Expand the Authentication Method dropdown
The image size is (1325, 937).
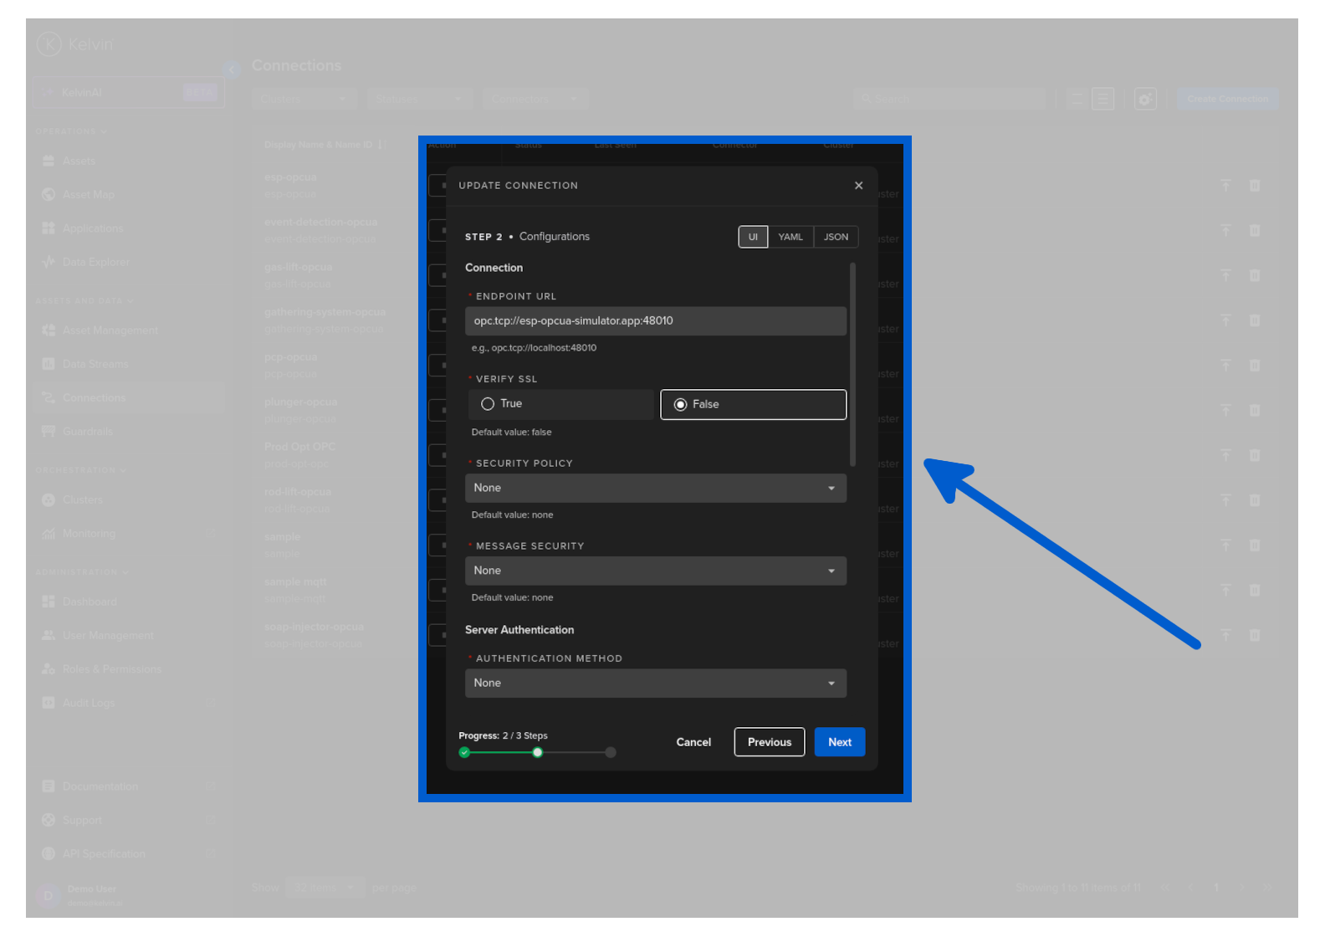(655, 683)
